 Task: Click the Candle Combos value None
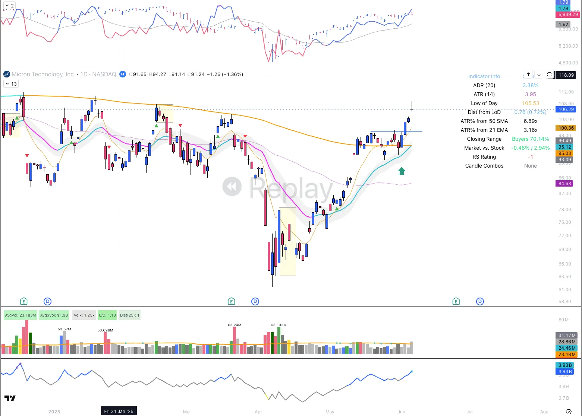[530, 166]
